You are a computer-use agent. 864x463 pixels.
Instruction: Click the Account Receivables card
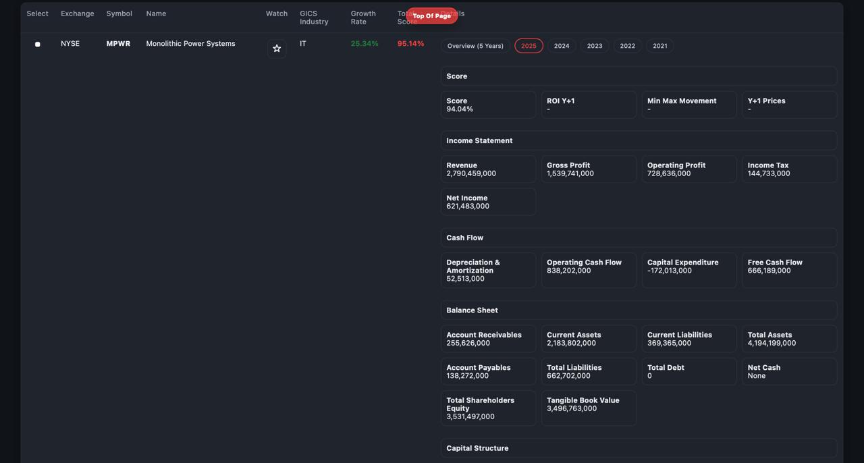point(488,339)
